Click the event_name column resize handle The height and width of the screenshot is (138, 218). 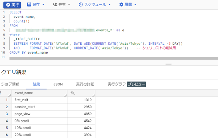65,95
